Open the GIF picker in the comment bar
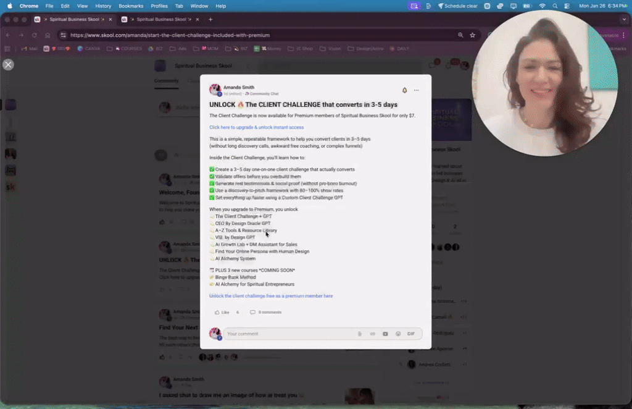632x409 pixels. (410, 334)
